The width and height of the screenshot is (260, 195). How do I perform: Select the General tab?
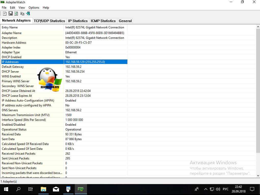pyautogui.click(x=125, y=21)
